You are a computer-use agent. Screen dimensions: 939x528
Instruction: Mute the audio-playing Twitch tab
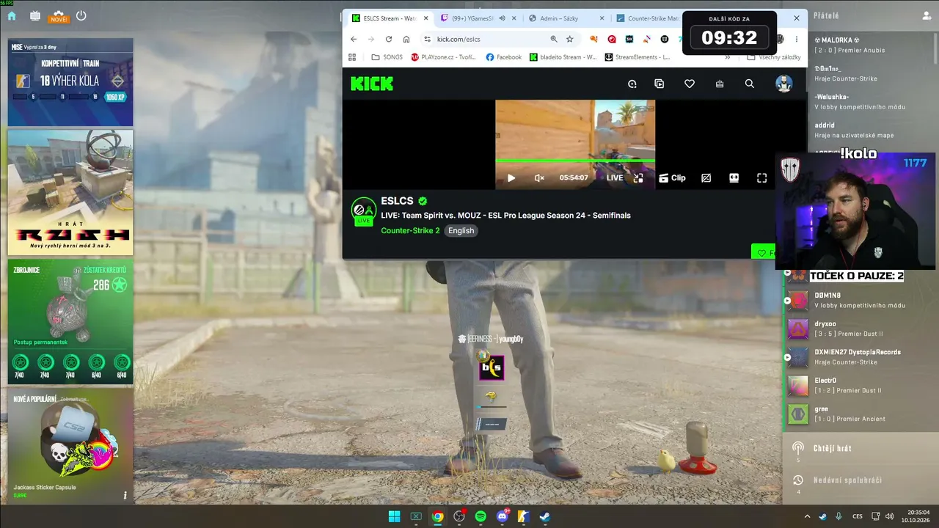[x=503, y=18]
